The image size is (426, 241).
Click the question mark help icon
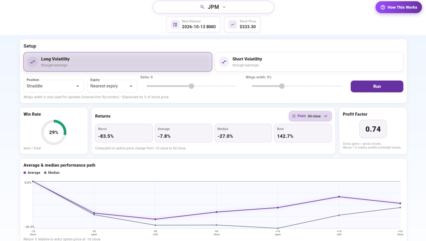(x=383, y=7)
